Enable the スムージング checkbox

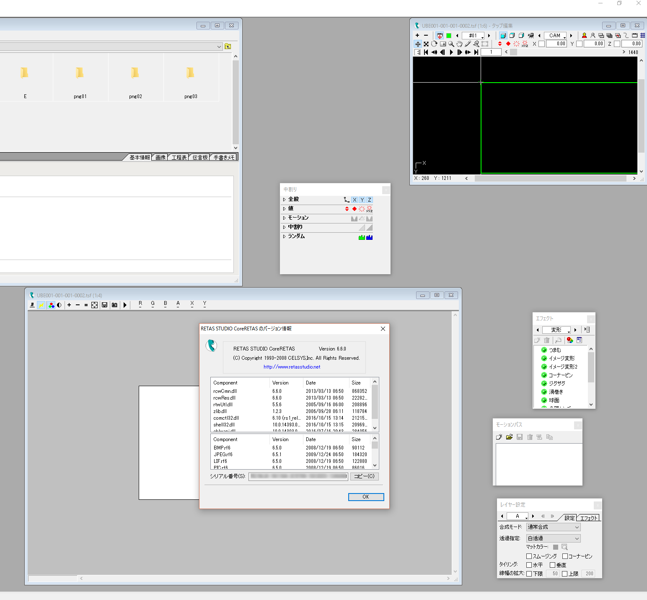(x=529, y=556)
